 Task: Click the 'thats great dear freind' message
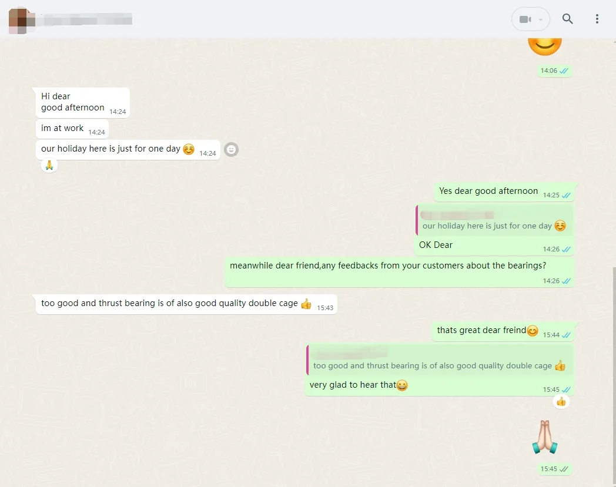click(x=481, y=330)
